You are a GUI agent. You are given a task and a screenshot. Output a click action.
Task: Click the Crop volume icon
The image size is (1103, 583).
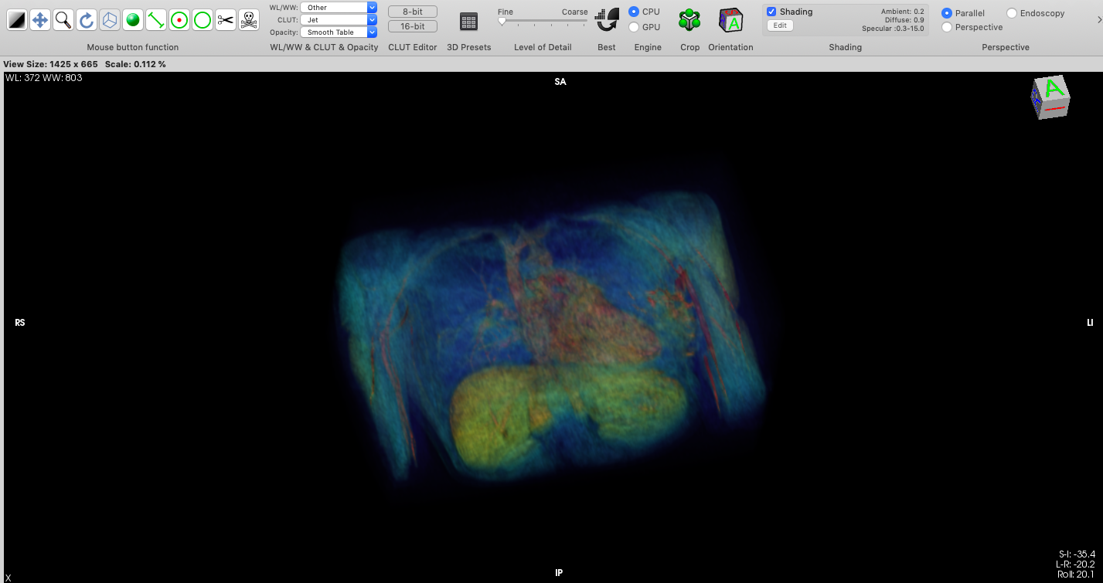click(689, 21)
